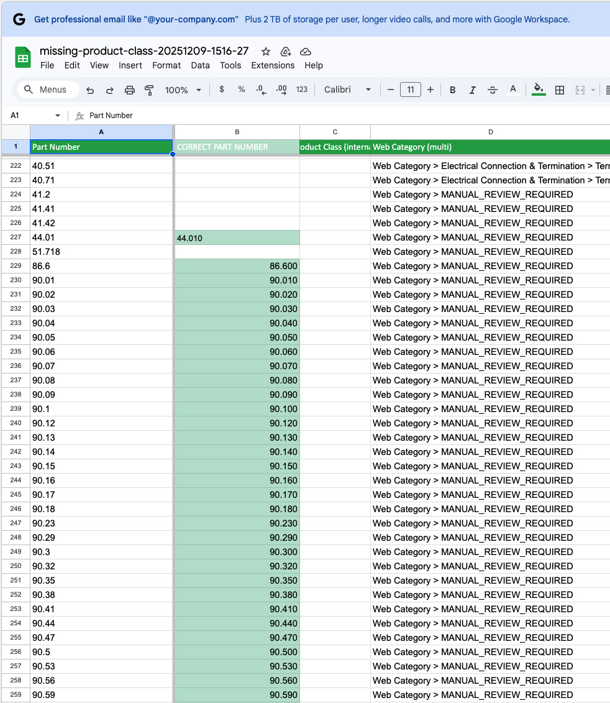
Task: Print the spreadsheet using printer icon
Action: click(x=130, y=90)
